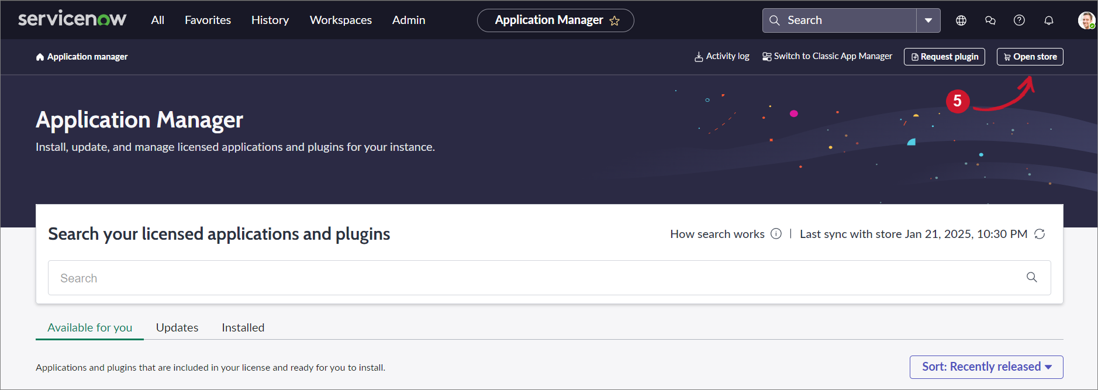
Task: Open the help question mark icon
Action: (1020, 20)
